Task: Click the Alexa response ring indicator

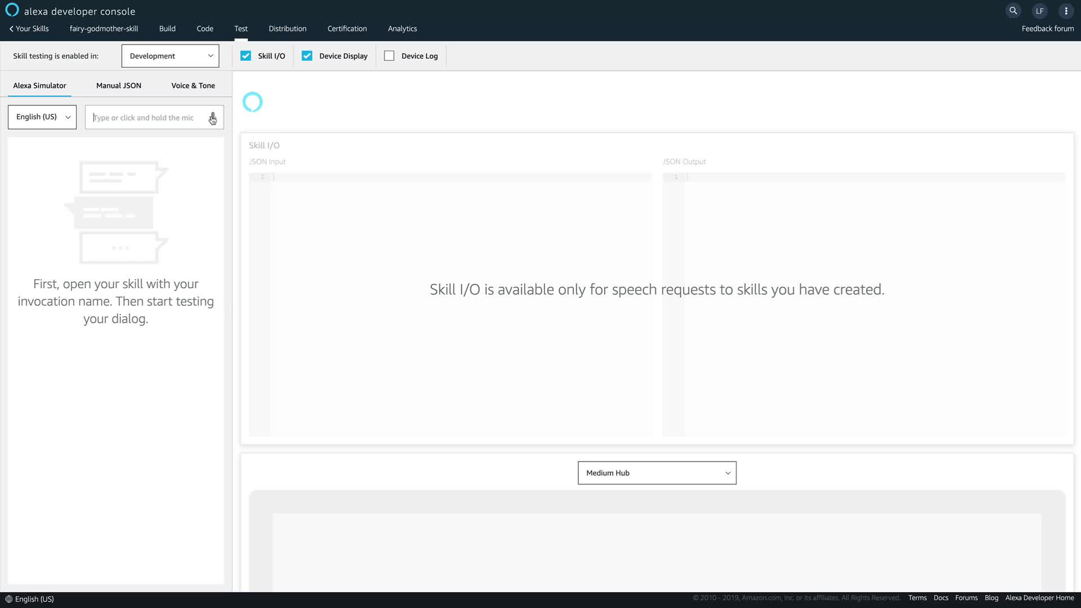Action: pos(252,102)
